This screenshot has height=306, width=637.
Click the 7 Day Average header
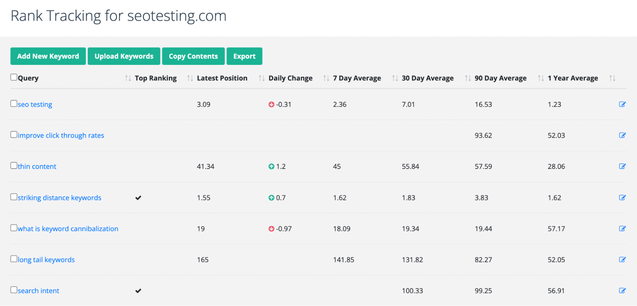tap(357, 78)
